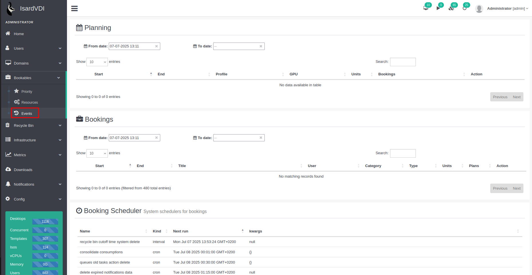
Task: Open Planning entries-per-page dropdown
Action: tap(97, 62)
